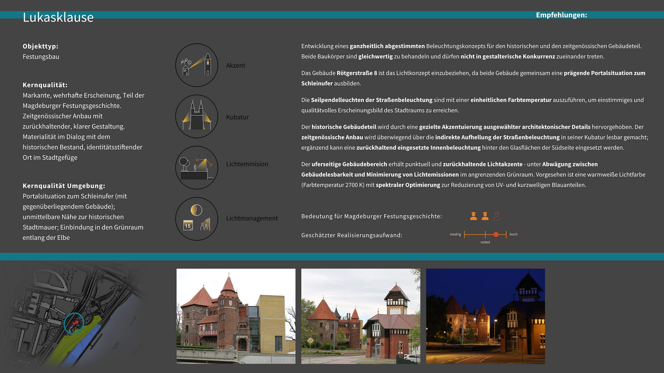
Task: Click the Empfehlungen header label
Action: 561,15
